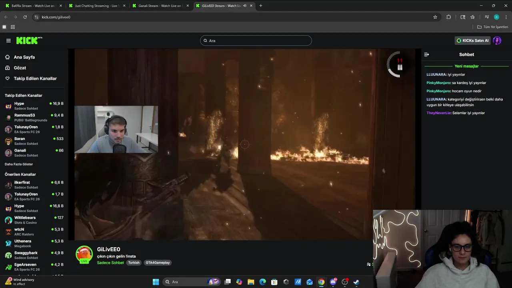Viewport: 512px width, 288px height.
Task: Click taskbar Ara search box
Action: (192, 282)
